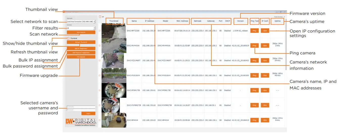This screenshot has height=134, width=339.
Task: Open the Bulk Password Assignment dialog
Action: (81, 53)
